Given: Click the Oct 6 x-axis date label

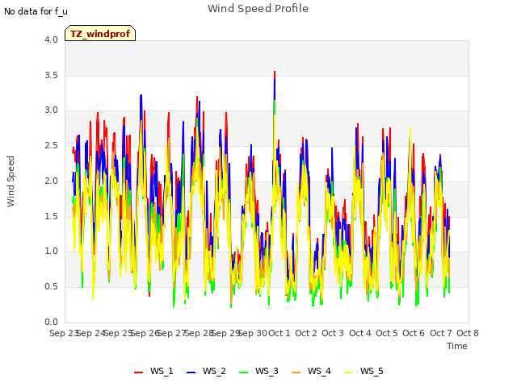Looking at the screenshot, I should click(414, 333).
